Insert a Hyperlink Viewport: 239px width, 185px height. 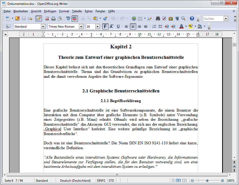pyautogui.click(x=134, y=18)
